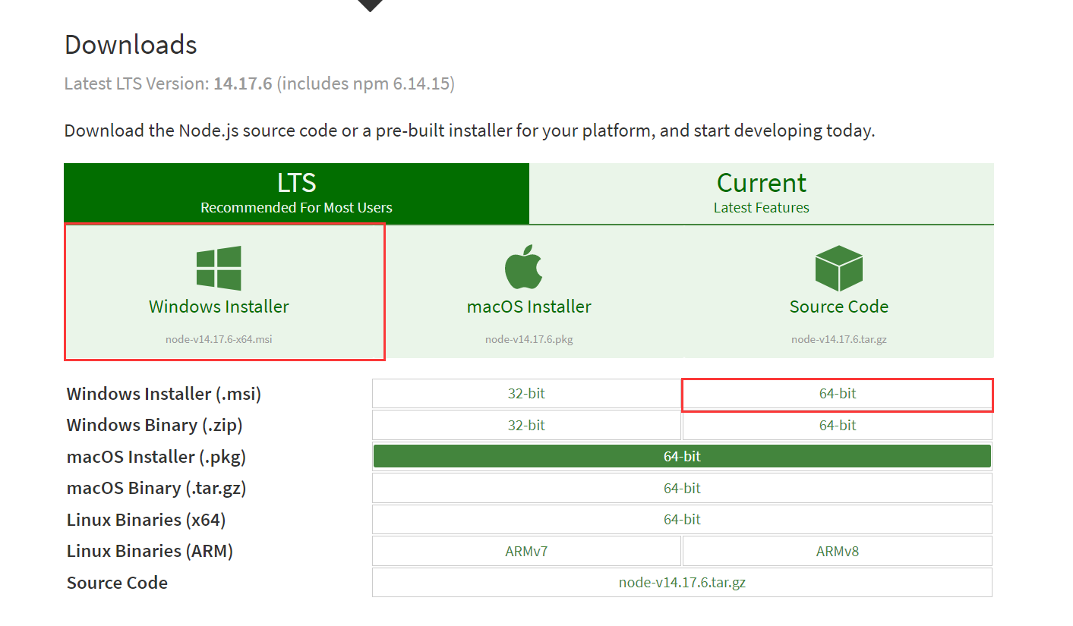The width and height of the screenshot is (1073, 626).
Task: Click the macOS Installer (.pkg) row label
Action: pos(156,457)
